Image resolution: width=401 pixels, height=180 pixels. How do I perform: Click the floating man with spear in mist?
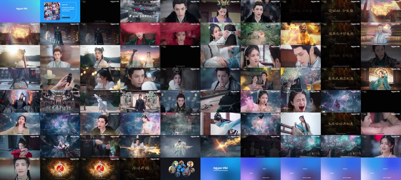coord(180,146)
